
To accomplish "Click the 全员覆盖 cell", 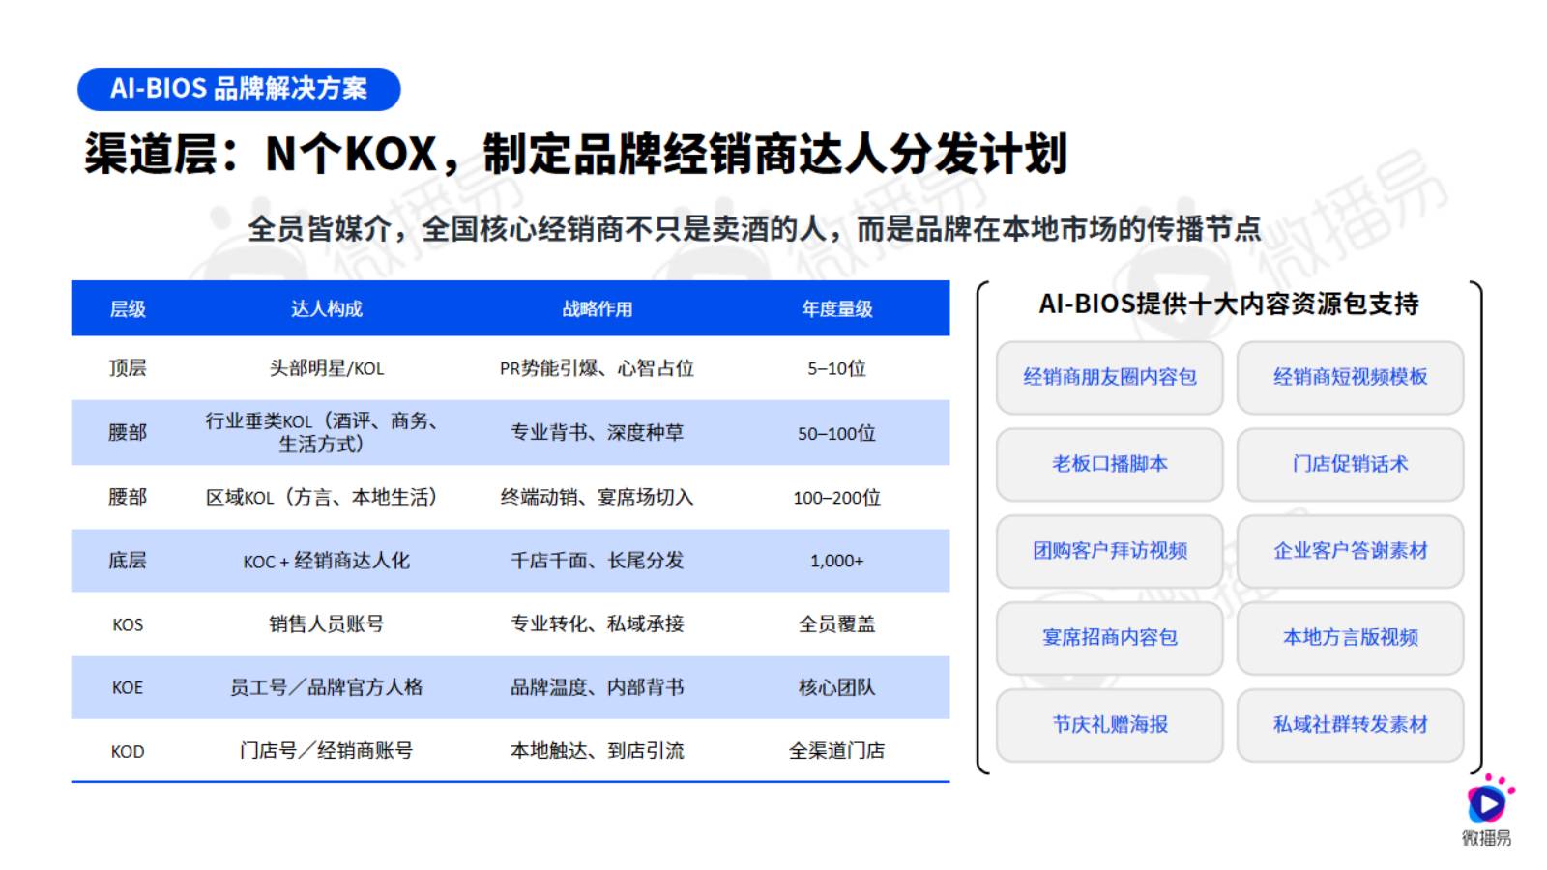I will point(837,624).
